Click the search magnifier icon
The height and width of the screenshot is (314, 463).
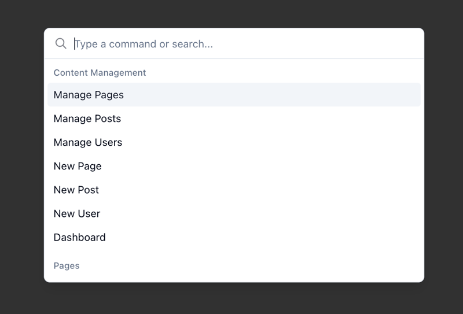coord(61,43)
